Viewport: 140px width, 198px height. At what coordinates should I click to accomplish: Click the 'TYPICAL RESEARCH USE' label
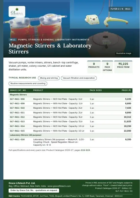[x=22, y=78]
